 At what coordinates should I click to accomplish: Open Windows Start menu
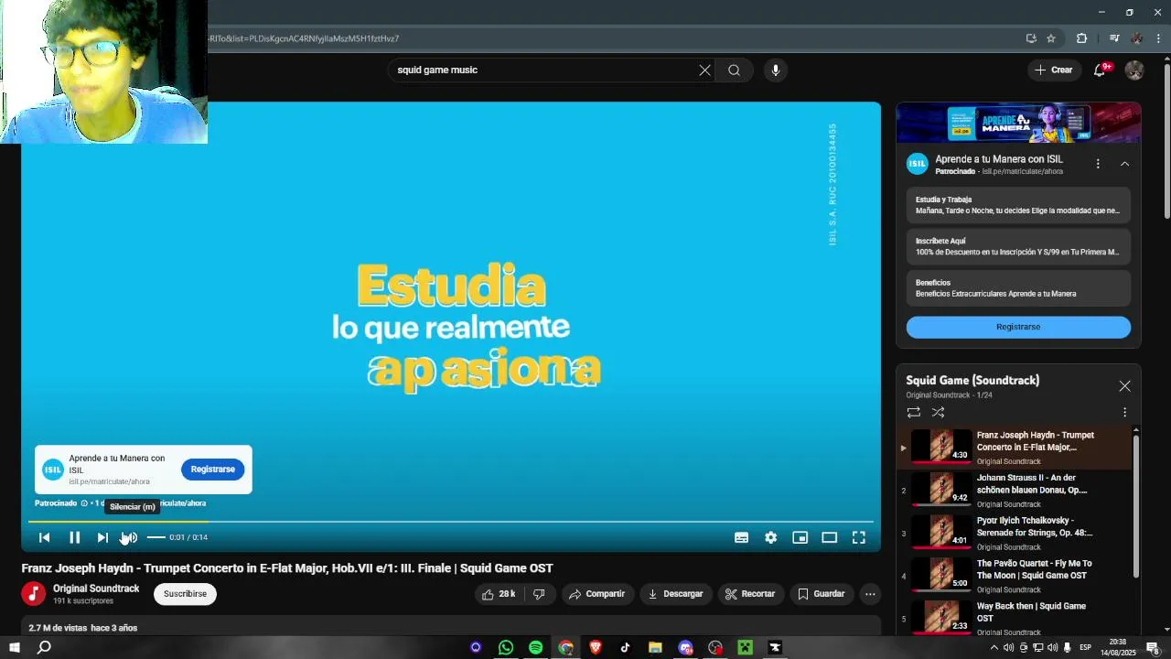click(15, 648)
